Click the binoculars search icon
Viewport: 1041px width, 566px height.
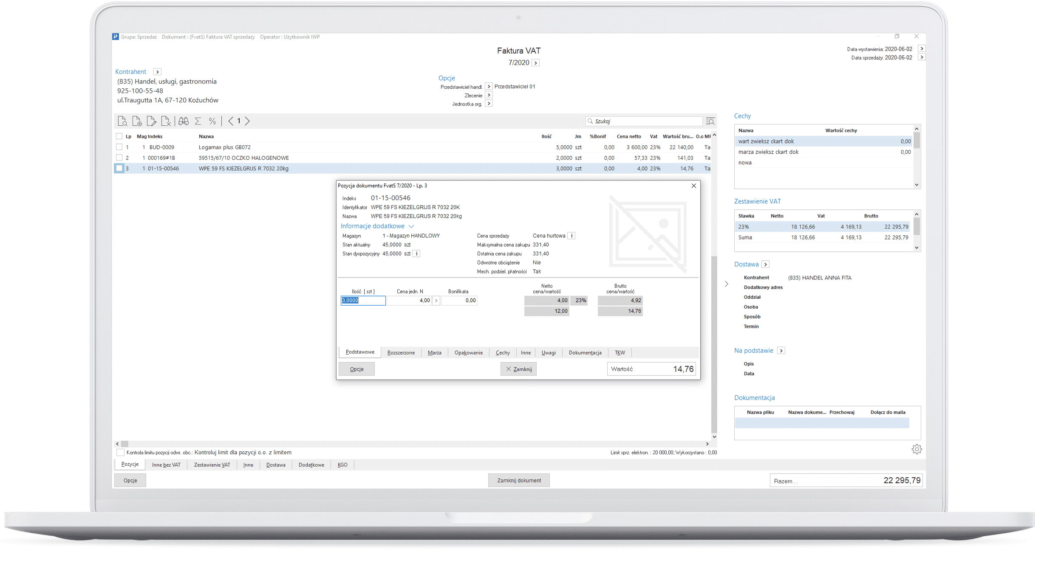click(184, 121)
